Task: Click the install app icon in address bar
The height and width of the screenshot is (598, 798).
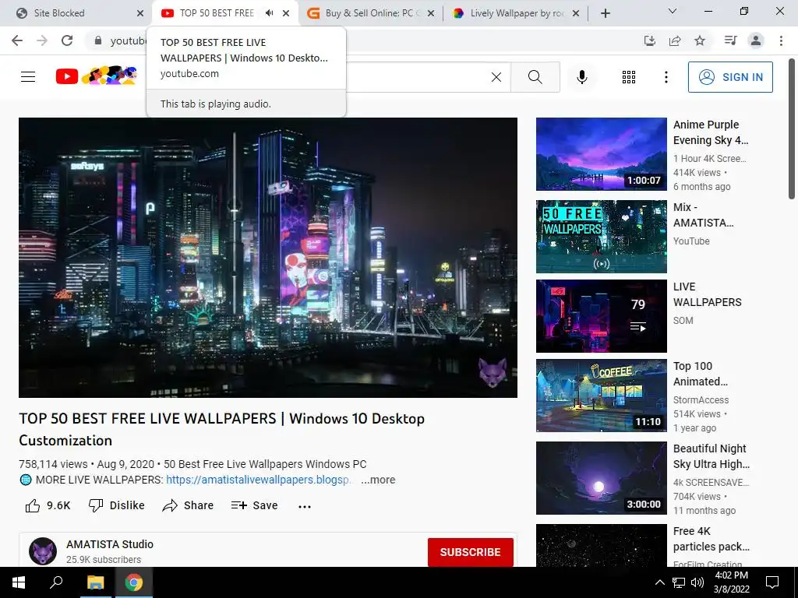Action: click(x=649, y=40)
